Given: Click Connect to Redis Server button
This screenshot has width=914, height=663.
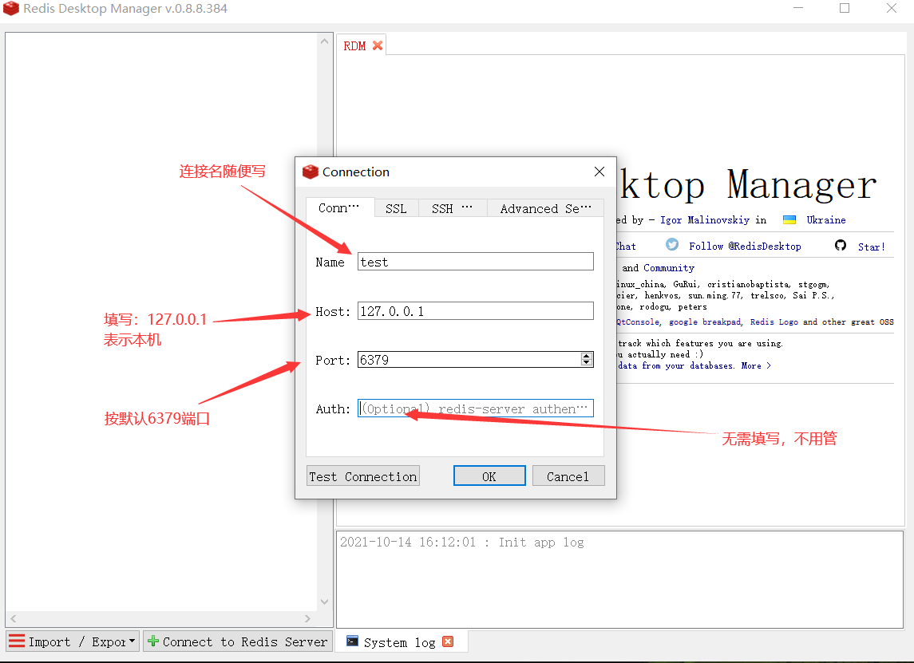Looking at the screenshot, I should click(x=238, y=641).
